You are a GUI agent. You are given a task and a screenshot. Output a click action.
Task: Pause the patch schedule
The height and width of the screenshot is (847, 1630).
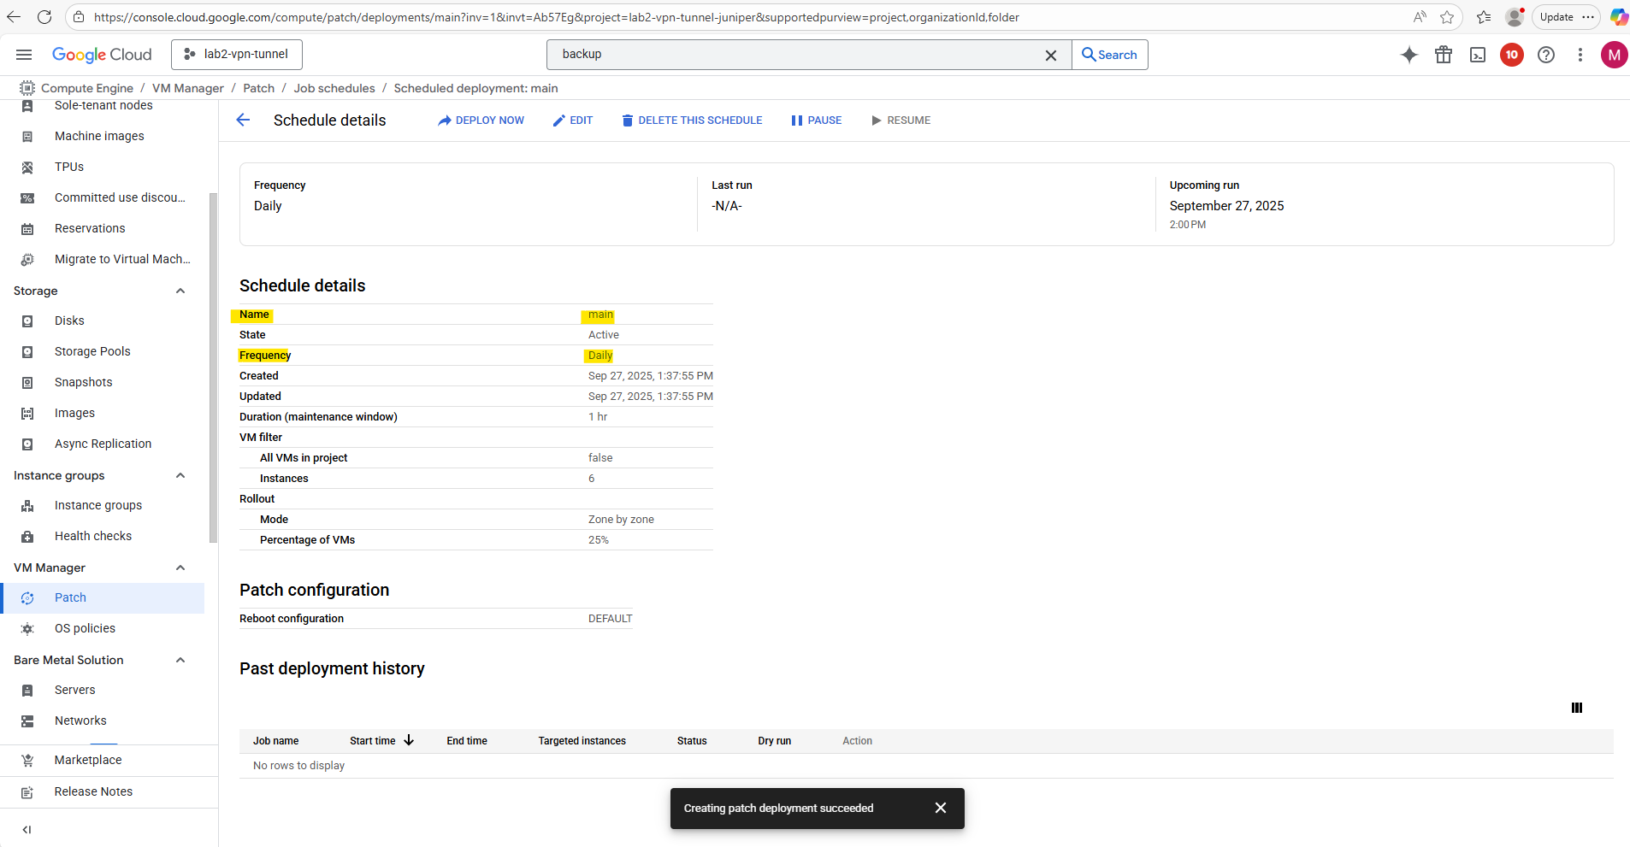pyautogui.click(x=816, y=121)
